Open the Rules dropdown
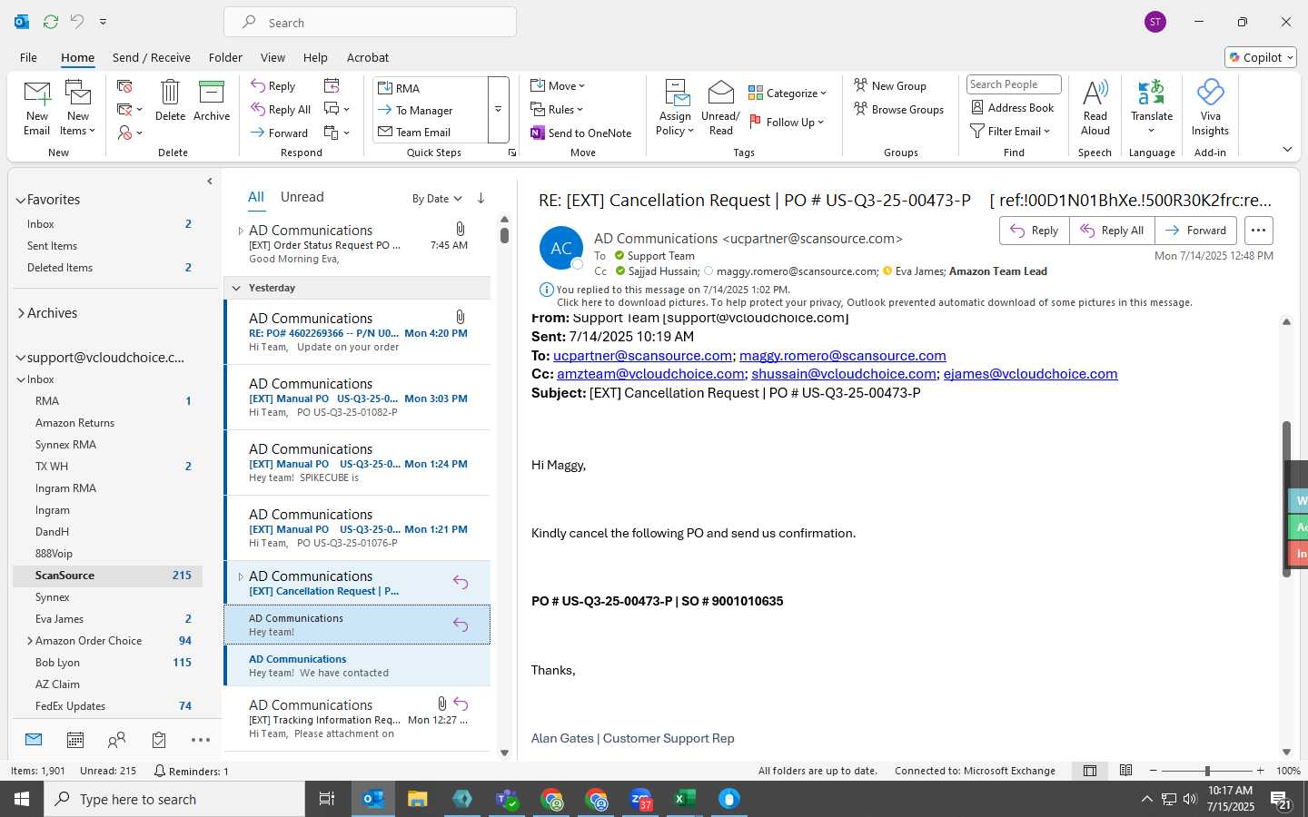Image resolution: width=1308 pixels, height=817 pixels. click(x=558, y=109)
